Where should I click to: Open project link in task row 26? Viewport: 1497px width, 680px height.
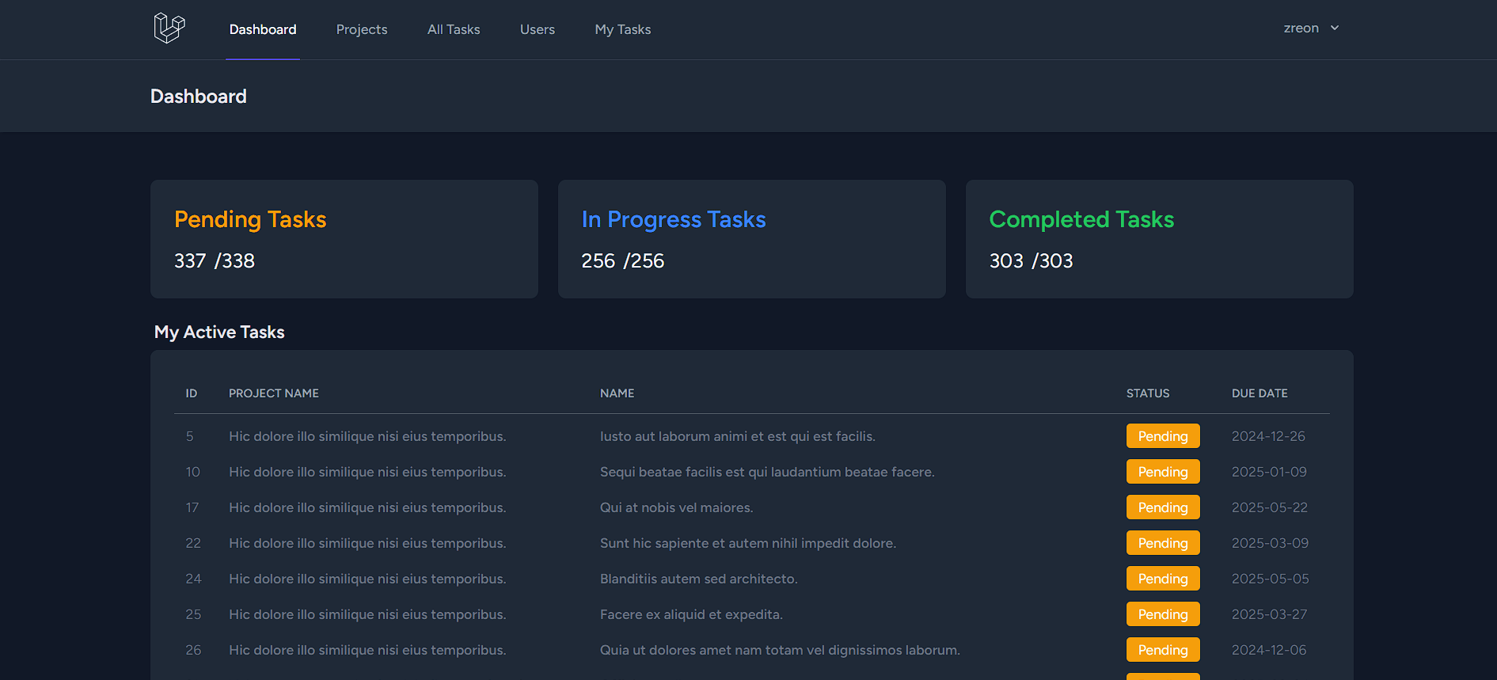click(367, 650)
